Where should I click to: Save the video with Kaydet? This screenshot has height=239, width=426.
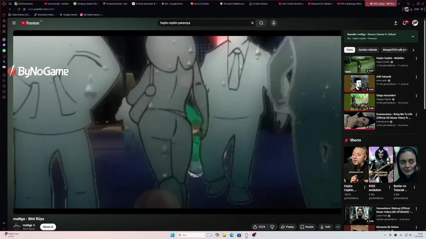[307, 227]
